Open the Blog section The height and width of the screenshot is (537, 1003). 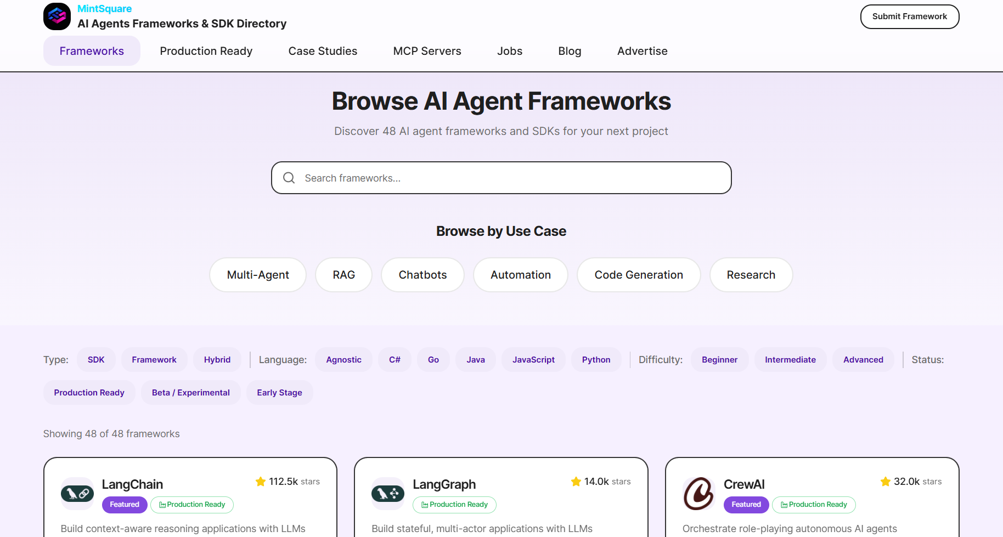coord(570,50)
